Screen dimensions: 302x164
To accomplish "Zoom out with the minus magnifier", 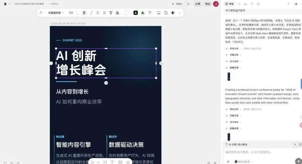I will coord(209,163).
